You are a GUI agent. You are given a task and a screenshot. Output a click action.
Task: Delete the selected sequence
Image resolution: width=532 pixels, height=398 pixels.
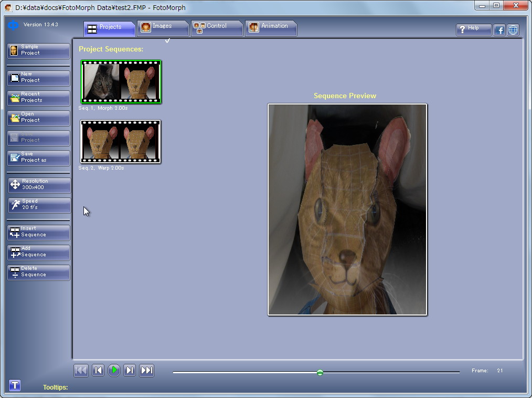[38, 272]
